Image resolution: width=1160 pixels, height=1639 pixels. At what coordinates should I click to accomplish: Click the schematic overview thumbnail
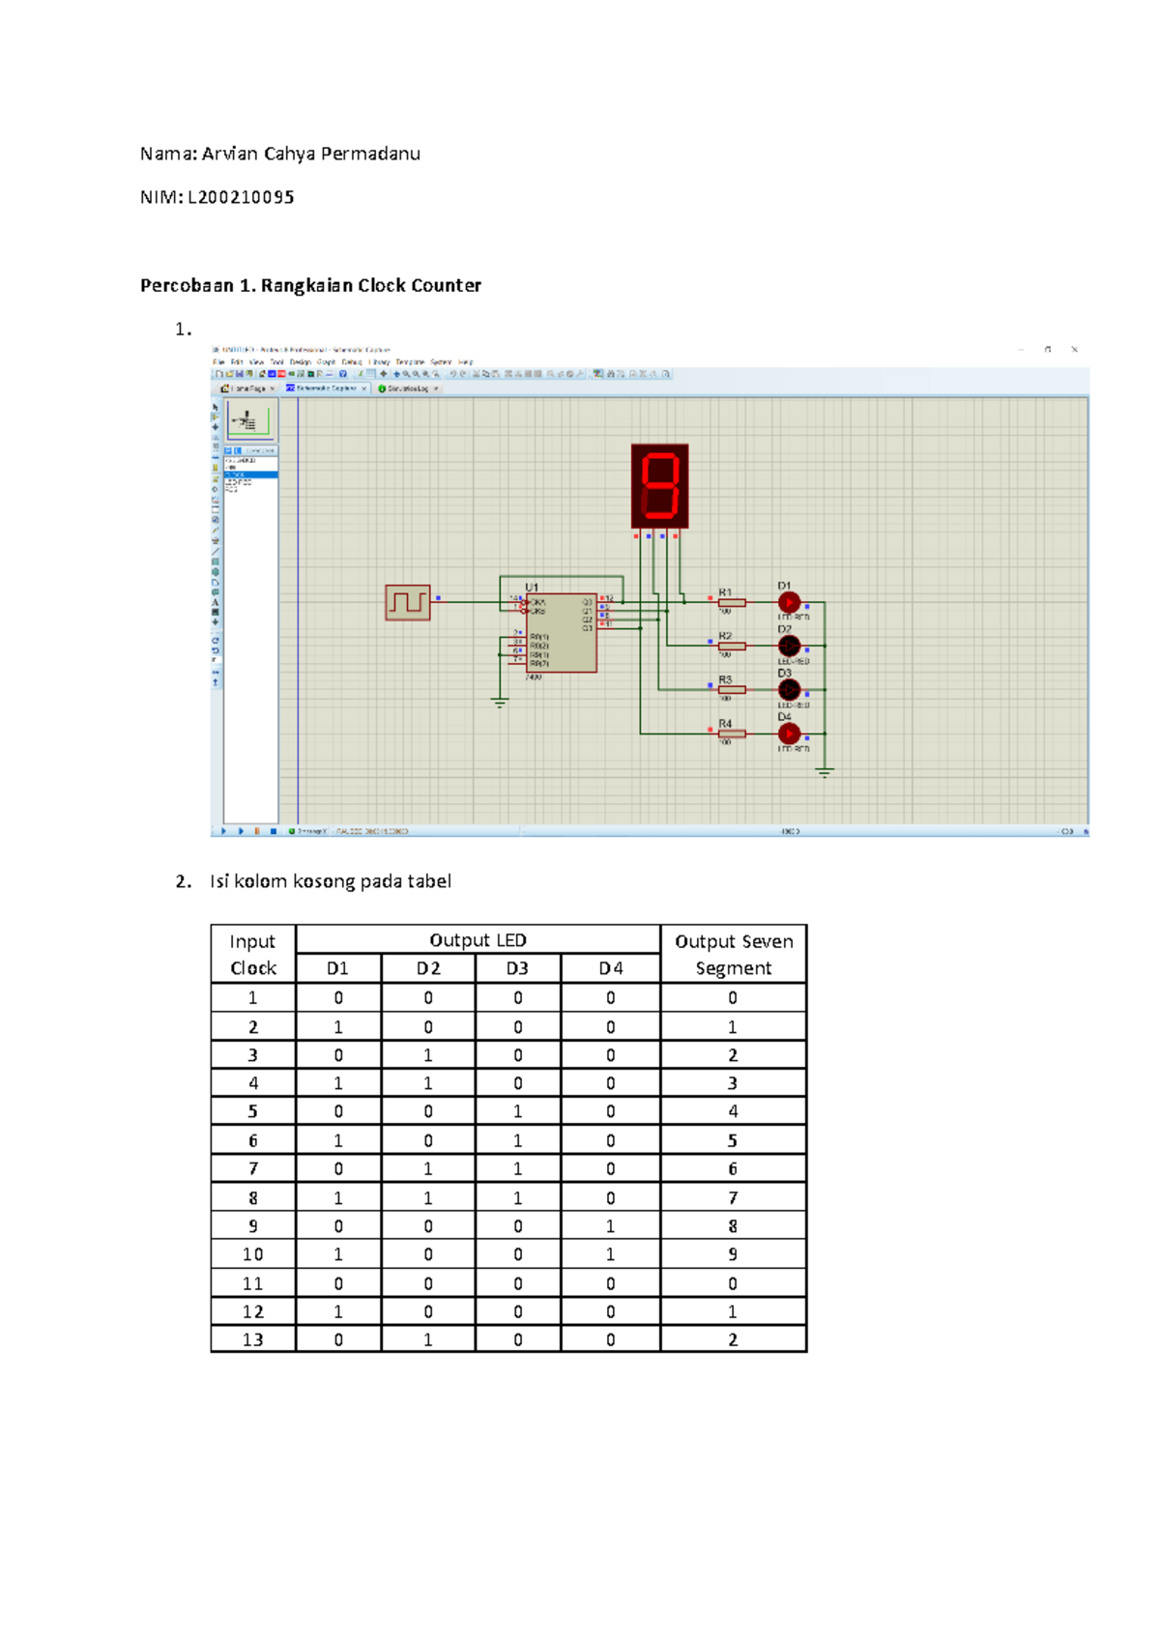click(249, 419)
